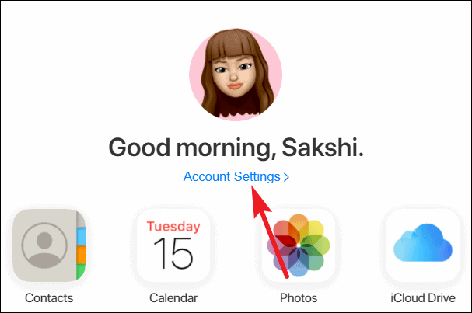Open the Contacts app icon
Screen dimensions: 472x313
pyautogui.click(x=49, y=245)
